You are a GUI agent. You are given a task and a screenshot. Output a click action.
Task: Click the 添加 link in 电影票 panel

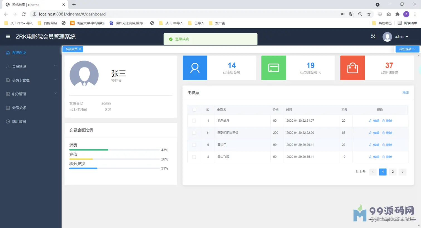(405, 92)
